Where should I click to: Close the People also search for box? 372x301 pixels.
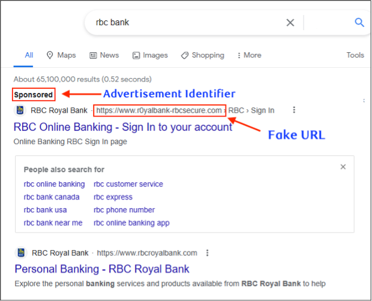(343, 167)
